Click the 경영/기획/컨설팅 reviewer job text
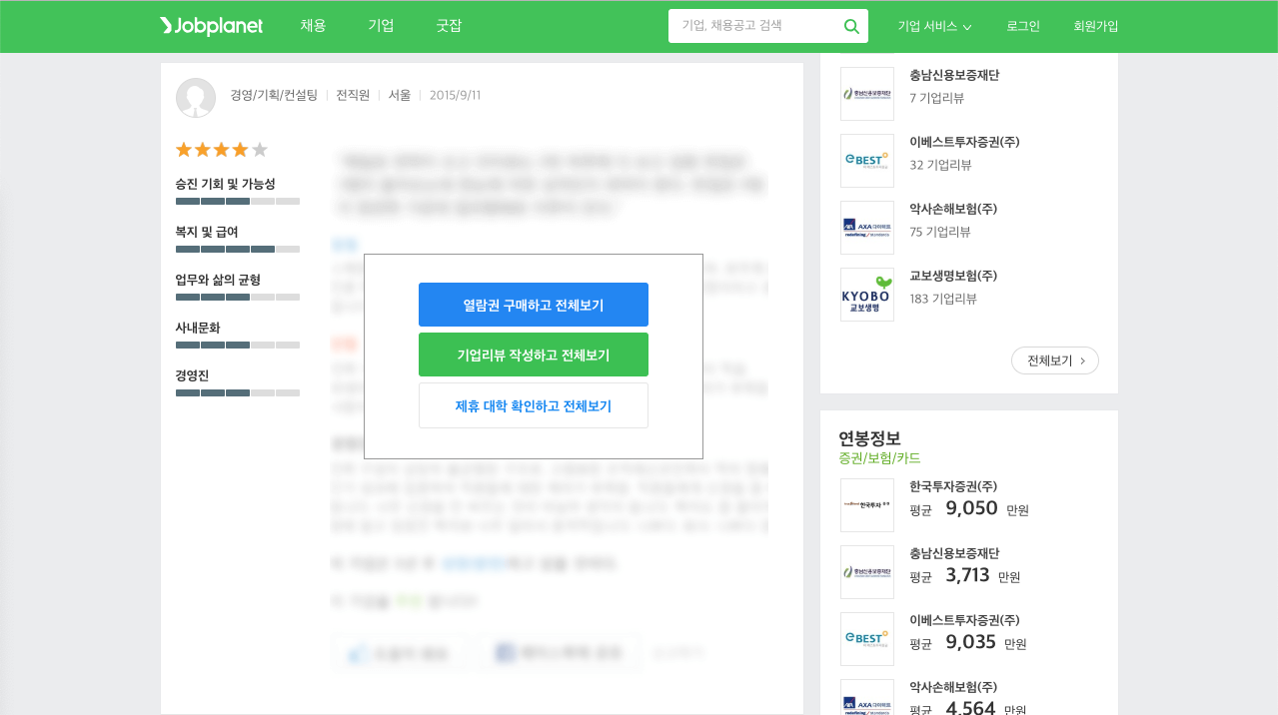Screen dimensions: 1278x715 (274, 95)
